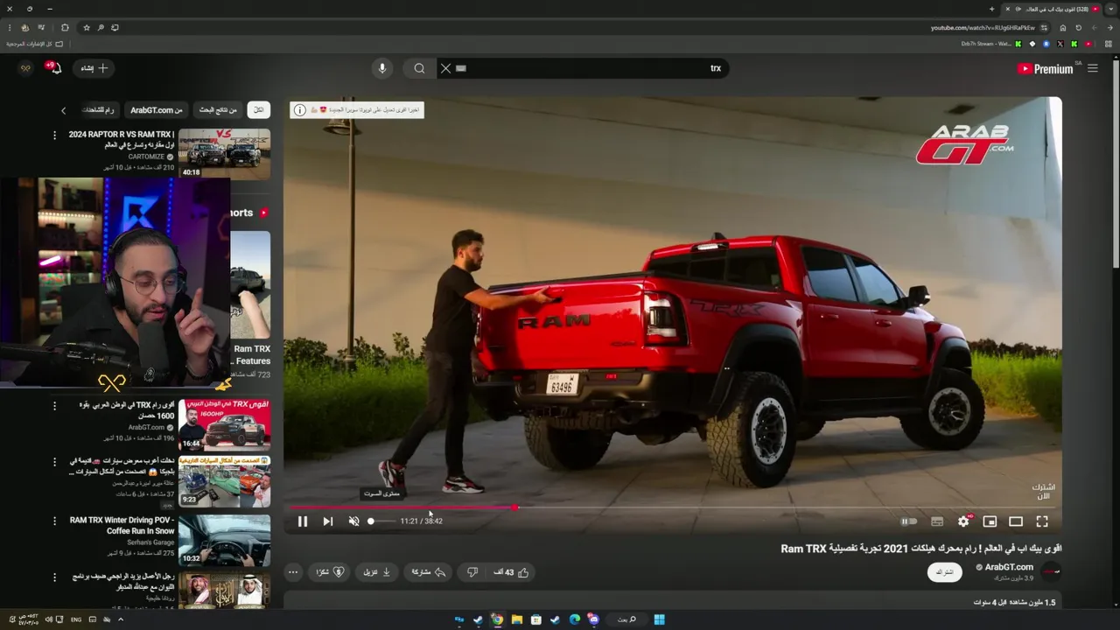Open Serhan's Garage channel name
The width and height of the screenshot is (1120, 630).
tap(150, 542)
